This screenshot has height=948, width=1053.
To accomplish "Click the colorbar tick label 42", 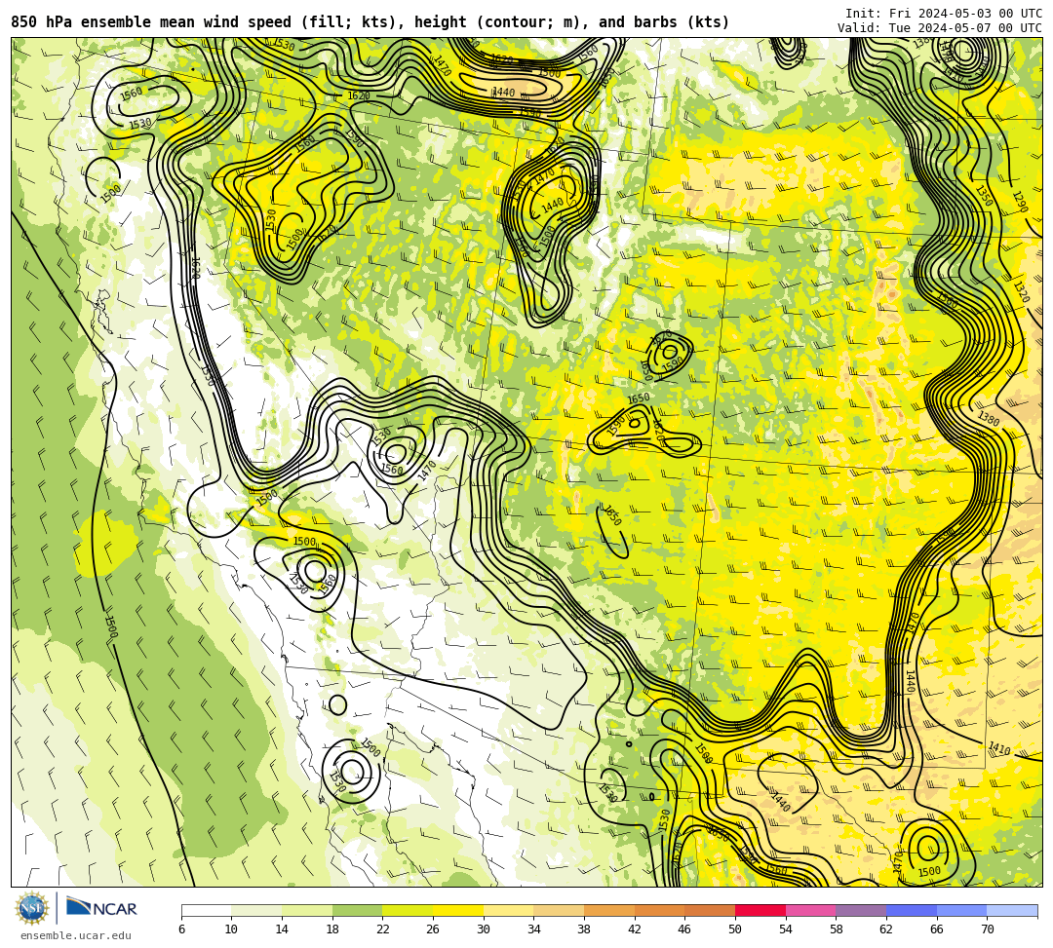I will [635, 929].
